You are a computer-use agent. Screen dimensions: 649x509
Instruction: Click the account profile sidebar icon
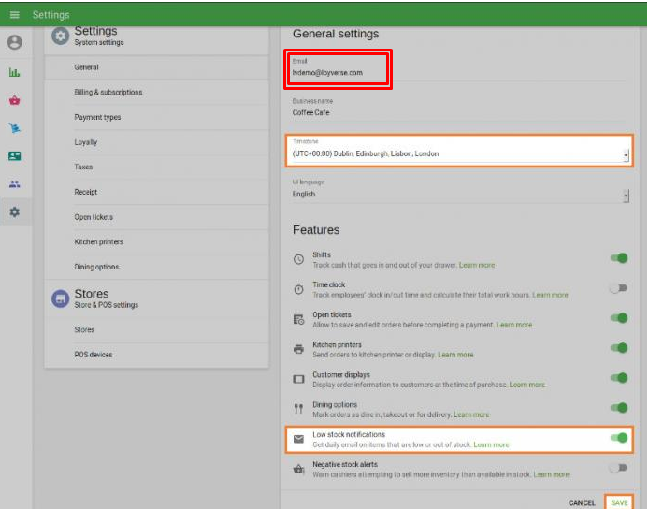(14, 42)
